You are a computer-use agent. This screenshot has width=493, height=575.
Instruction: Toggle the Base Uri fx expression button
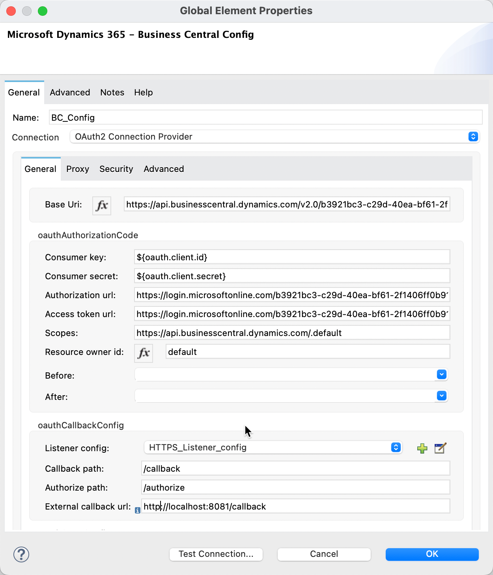[x=102, y=205]
